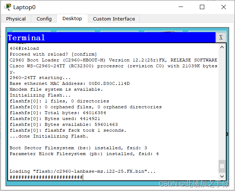This screenshot has height=191, width=235.
Task: Click 'flashfs fsck took 1 seconds.' line
Action: pos(68,130)
